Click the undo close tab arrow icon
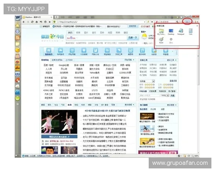 click(41, 22)
